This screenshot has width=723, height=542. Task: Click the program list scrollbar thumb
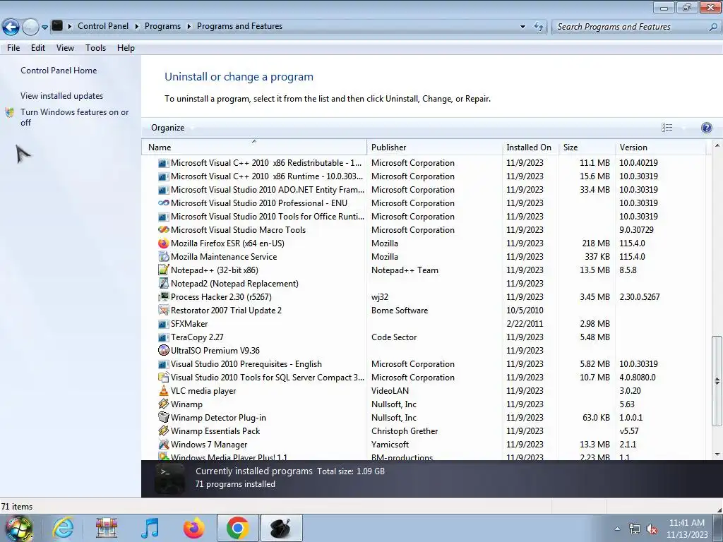click(717, 380)
